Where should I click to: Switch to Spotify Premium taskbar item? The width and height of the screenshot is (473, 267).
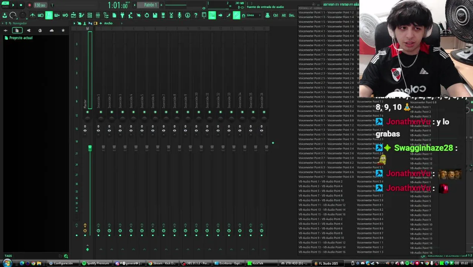point(96,263)
